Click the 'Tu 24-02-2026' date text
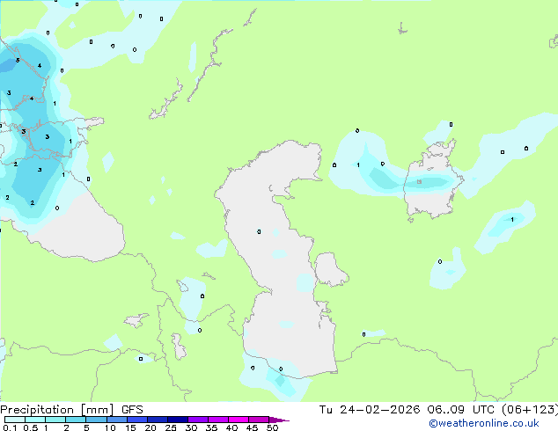This screenshot has width=558, height=431. coord(370,410)
